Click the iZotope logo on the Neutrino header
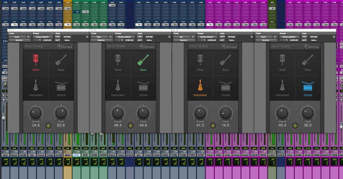 [65, 46]
